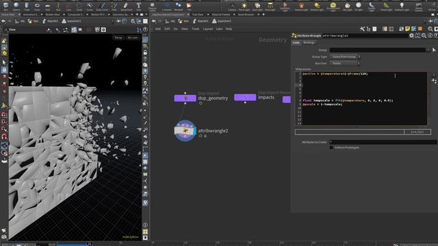
Task: Open the VEX expression editor side button
Action: pos(434,81)
